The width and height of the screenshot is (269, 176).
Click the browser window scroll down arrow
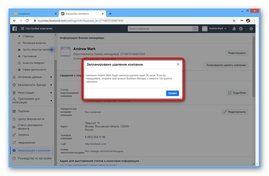pos(257,164)
